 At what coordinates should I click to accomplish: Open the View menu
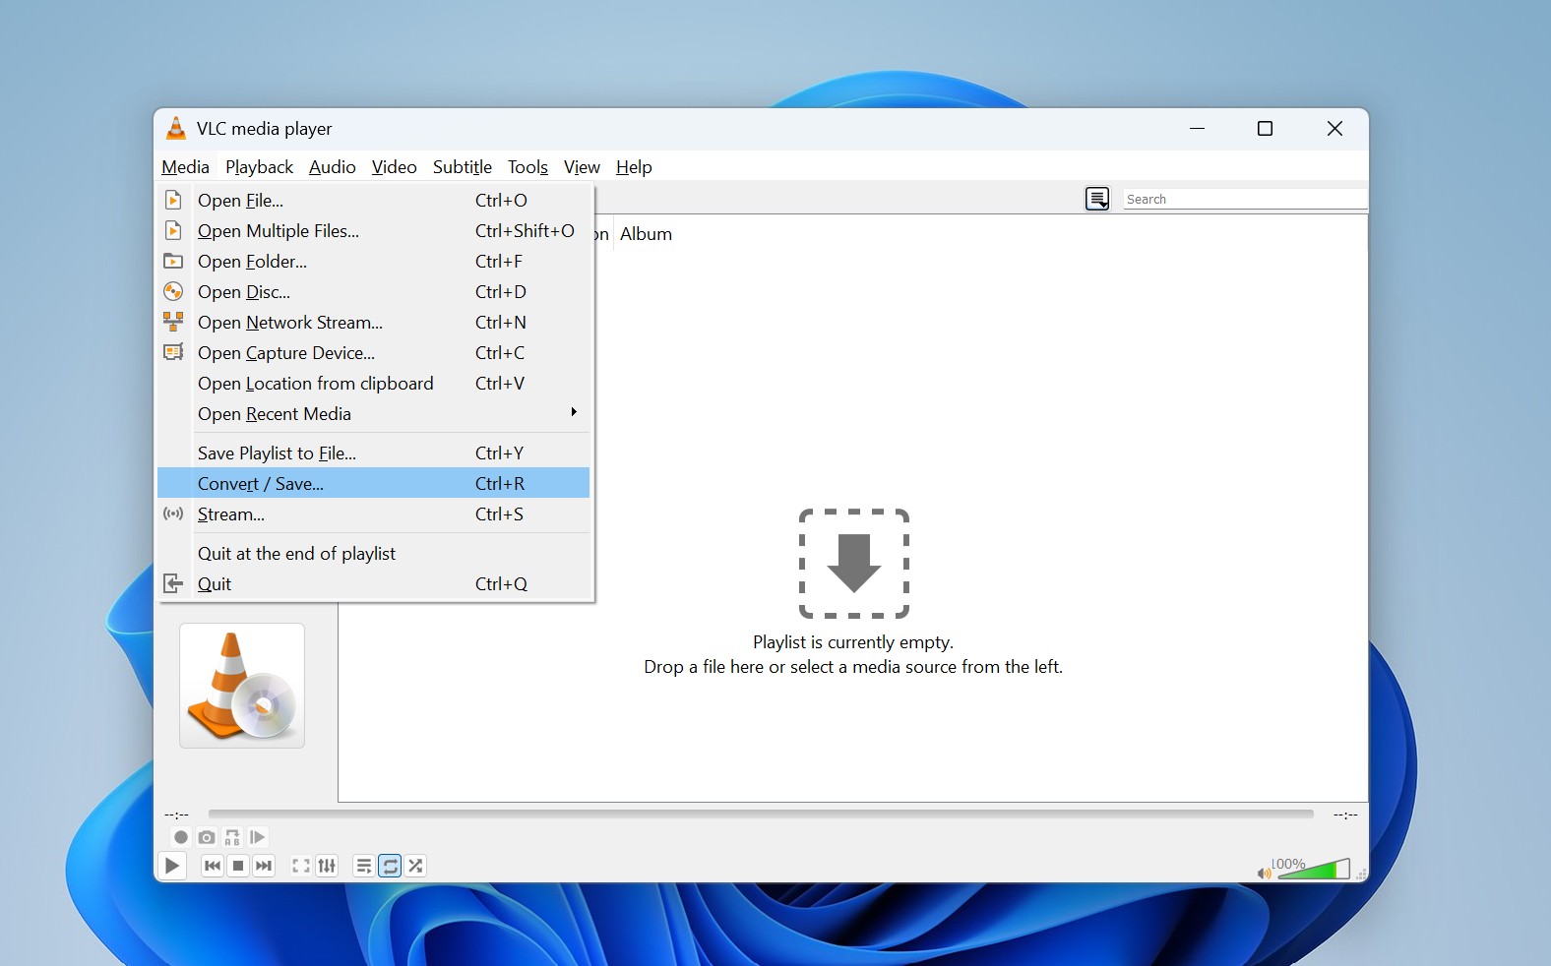tap(582, 167)
